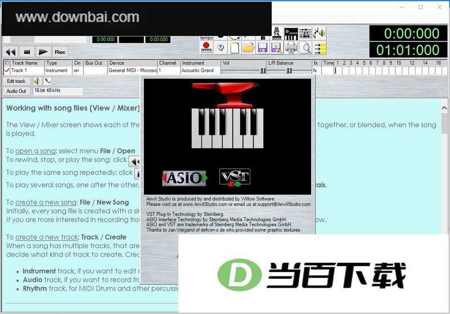
Task: Rewind the song to the beginning
Action: 11,52
